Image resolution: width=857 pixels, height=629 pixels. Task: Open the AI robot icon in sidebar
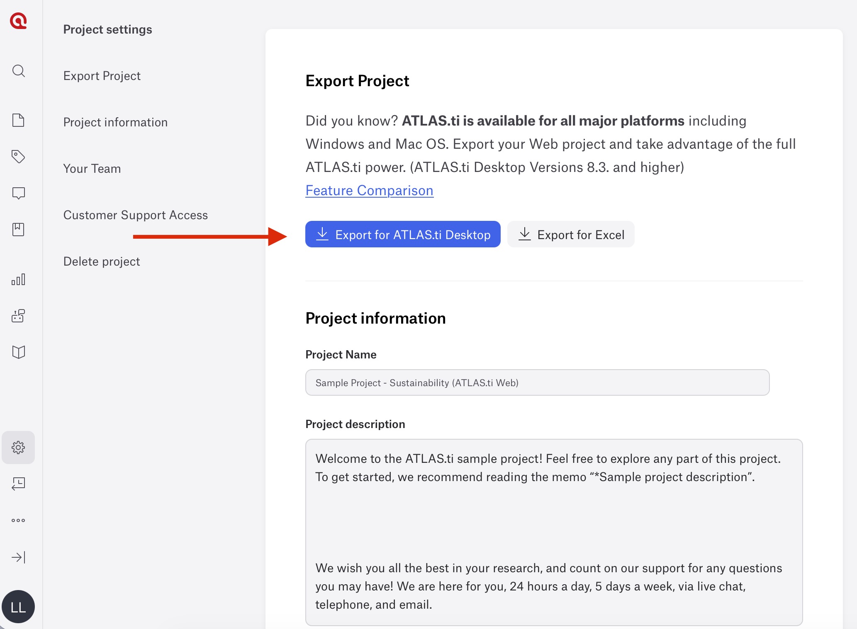pyautogui.click(x=18, y=316)
